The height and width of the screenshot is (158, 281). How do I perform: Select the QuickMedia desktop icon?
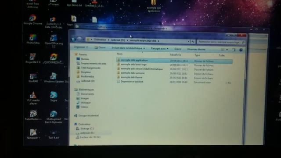[x=54, y=58]
